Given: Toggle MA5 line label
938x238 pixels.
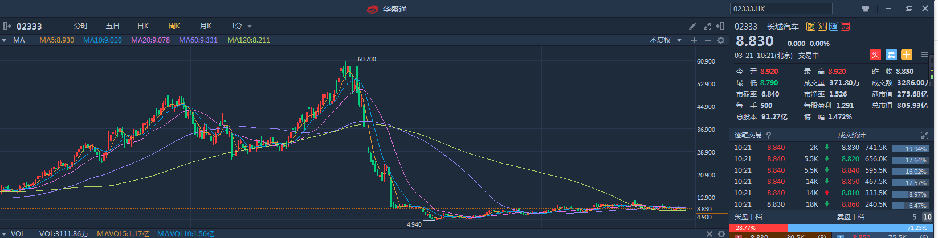Looking at the screenshot, I should click(x=57, y=40).
